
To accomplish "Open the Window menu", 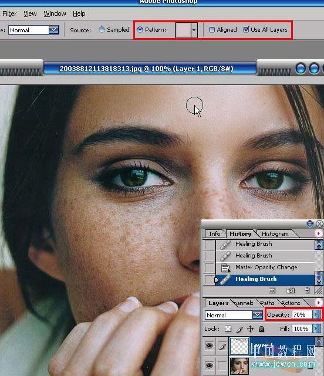I will pyautogui.click(x=55, y=13).
